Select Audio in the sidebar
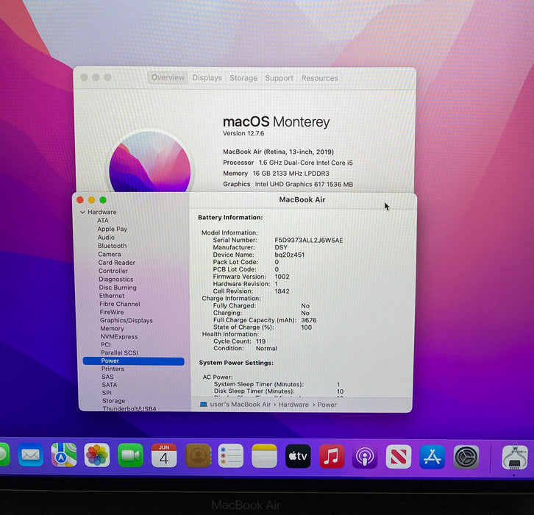This screenshot has height=515, width=534. [x=106, y=238]
